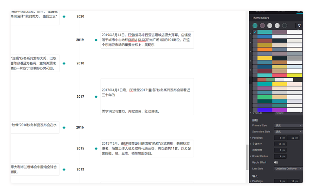Image resolution: width=314 pixels, height=194 pixels.
Task: Click the 2019 Singapore store opening text box
Action: pos(147,40)
